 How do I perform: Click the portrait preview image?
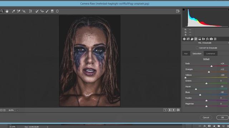90,61
